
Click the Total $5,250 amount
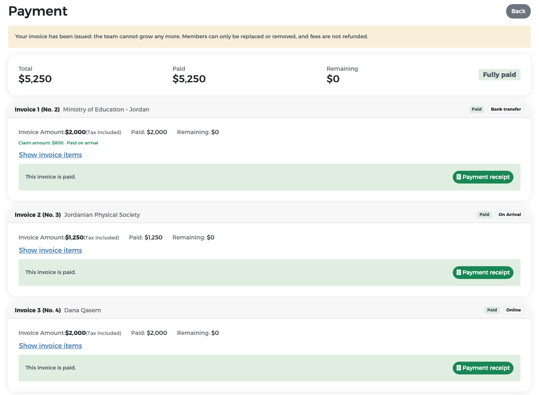pyautogui.click(x=35, y=79)
